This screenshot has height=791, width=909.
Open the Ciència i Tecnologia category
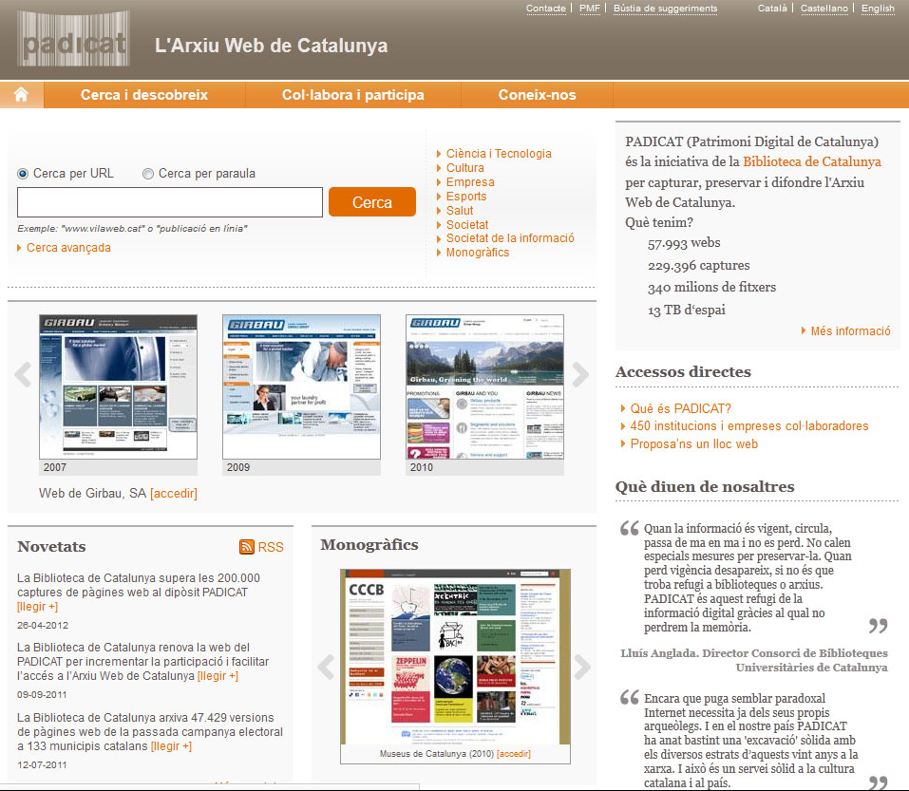point(499,154)
